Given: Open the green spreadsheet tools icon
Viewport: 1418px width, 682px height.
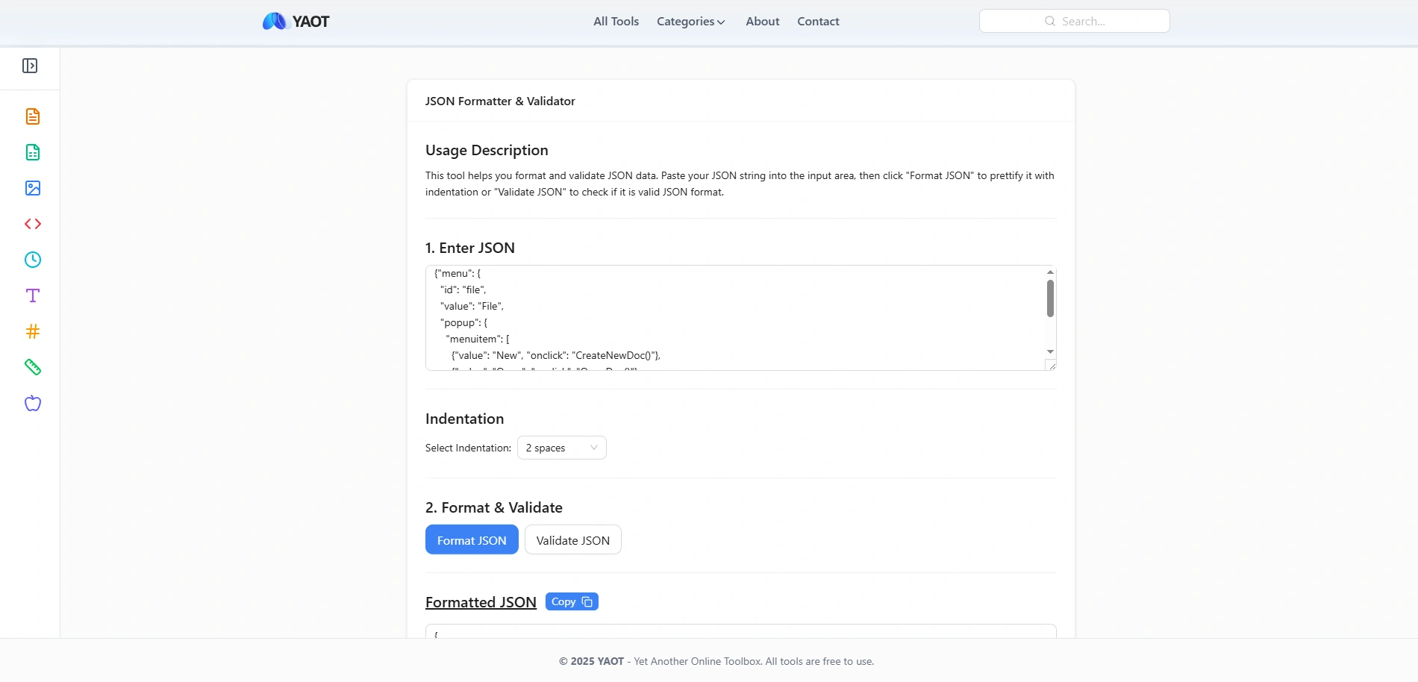Looking at the screenshot, I should pos(33,152).
